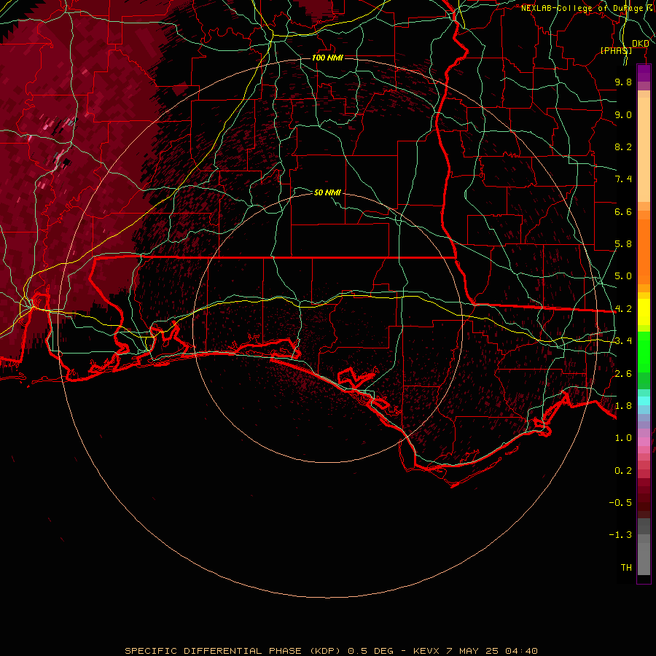The width and height of the screenshot is (656, 656).
Task: Click the -0.5 value on color scale
Action: [620, 503]
